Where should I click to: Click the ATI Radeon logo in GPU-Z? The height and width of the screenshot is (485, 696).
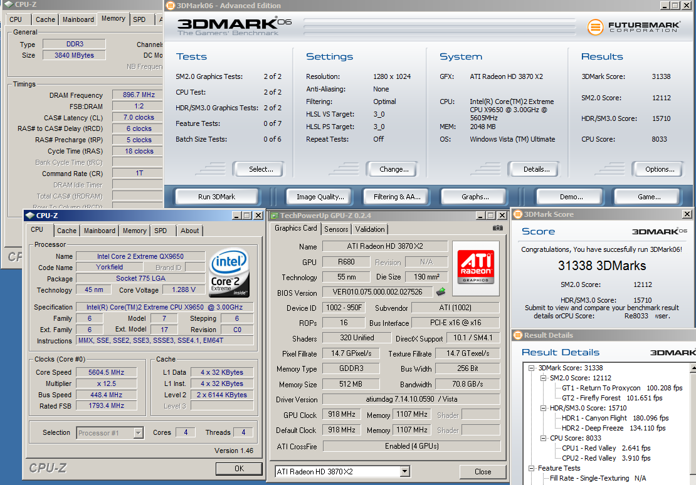tap(476, 268)
